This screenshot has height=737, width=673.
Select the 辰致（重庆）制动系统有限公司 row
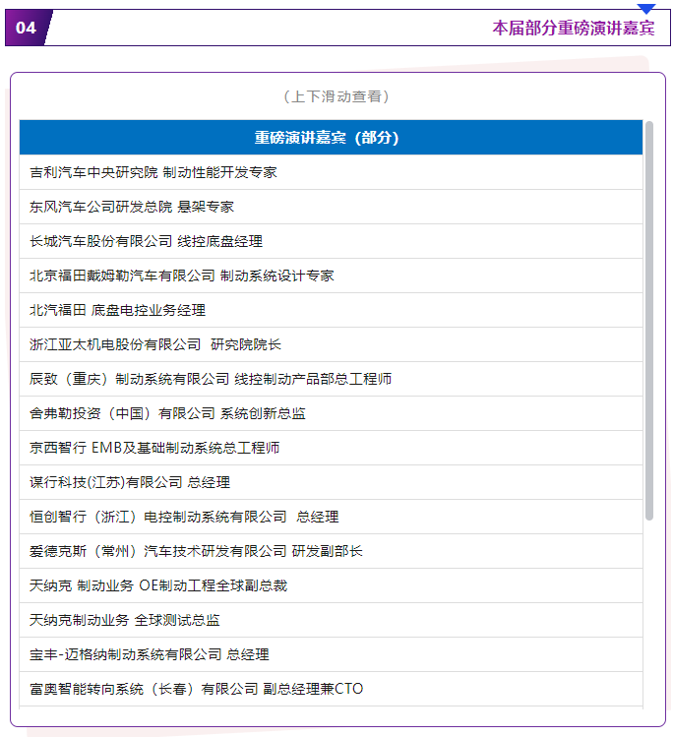212,379
